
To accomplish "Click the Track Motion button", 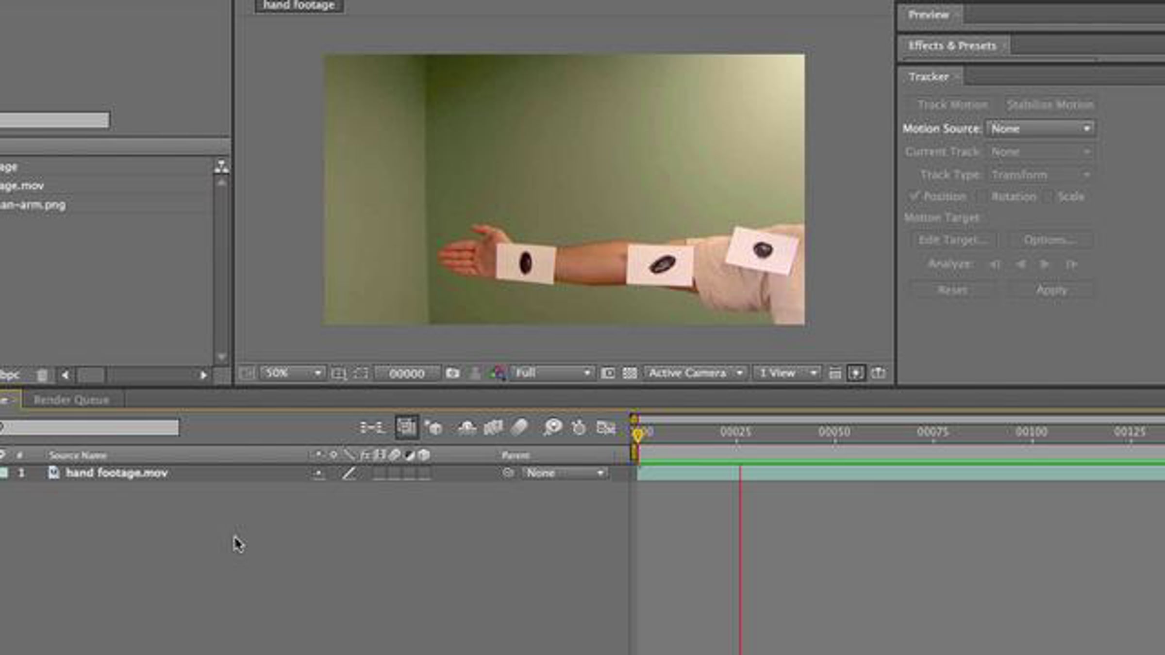I will coord(952,105).
